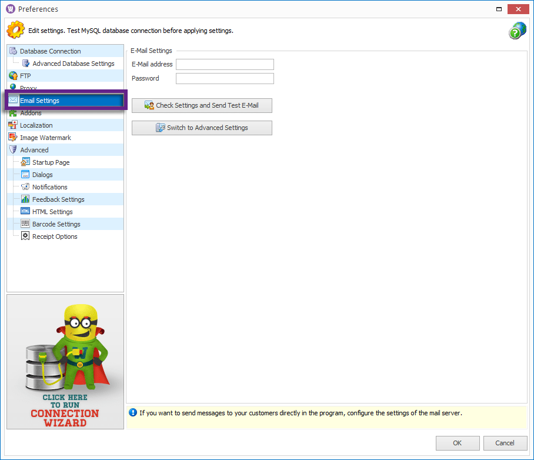The width and height of the screenshot is (534, 460).
Task: Confirm with the OK button
Action: [x=458, y=443]
